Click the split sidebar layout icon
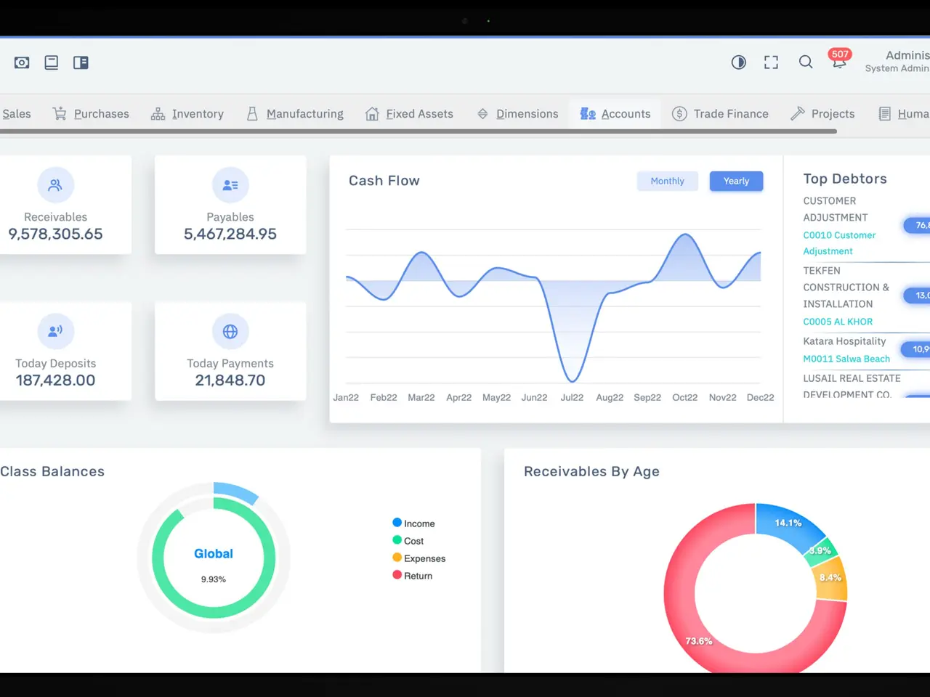The width and height of the screenshot is (930, 697). [81, 62]
